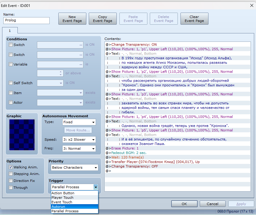Check the Through option

tap(11, 188)
